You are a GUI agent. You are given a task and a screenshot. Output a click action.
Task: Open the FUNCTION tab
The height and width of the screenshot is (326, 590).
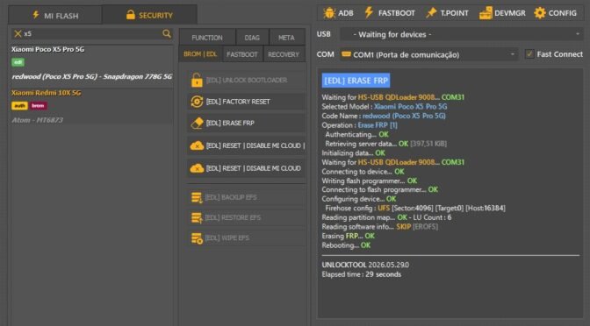207,38
